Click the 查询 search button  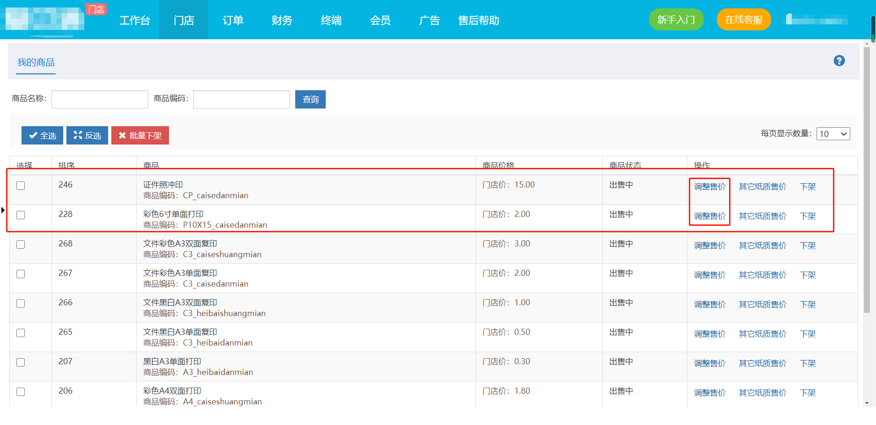pyautogui.click(x=310, y=99)
